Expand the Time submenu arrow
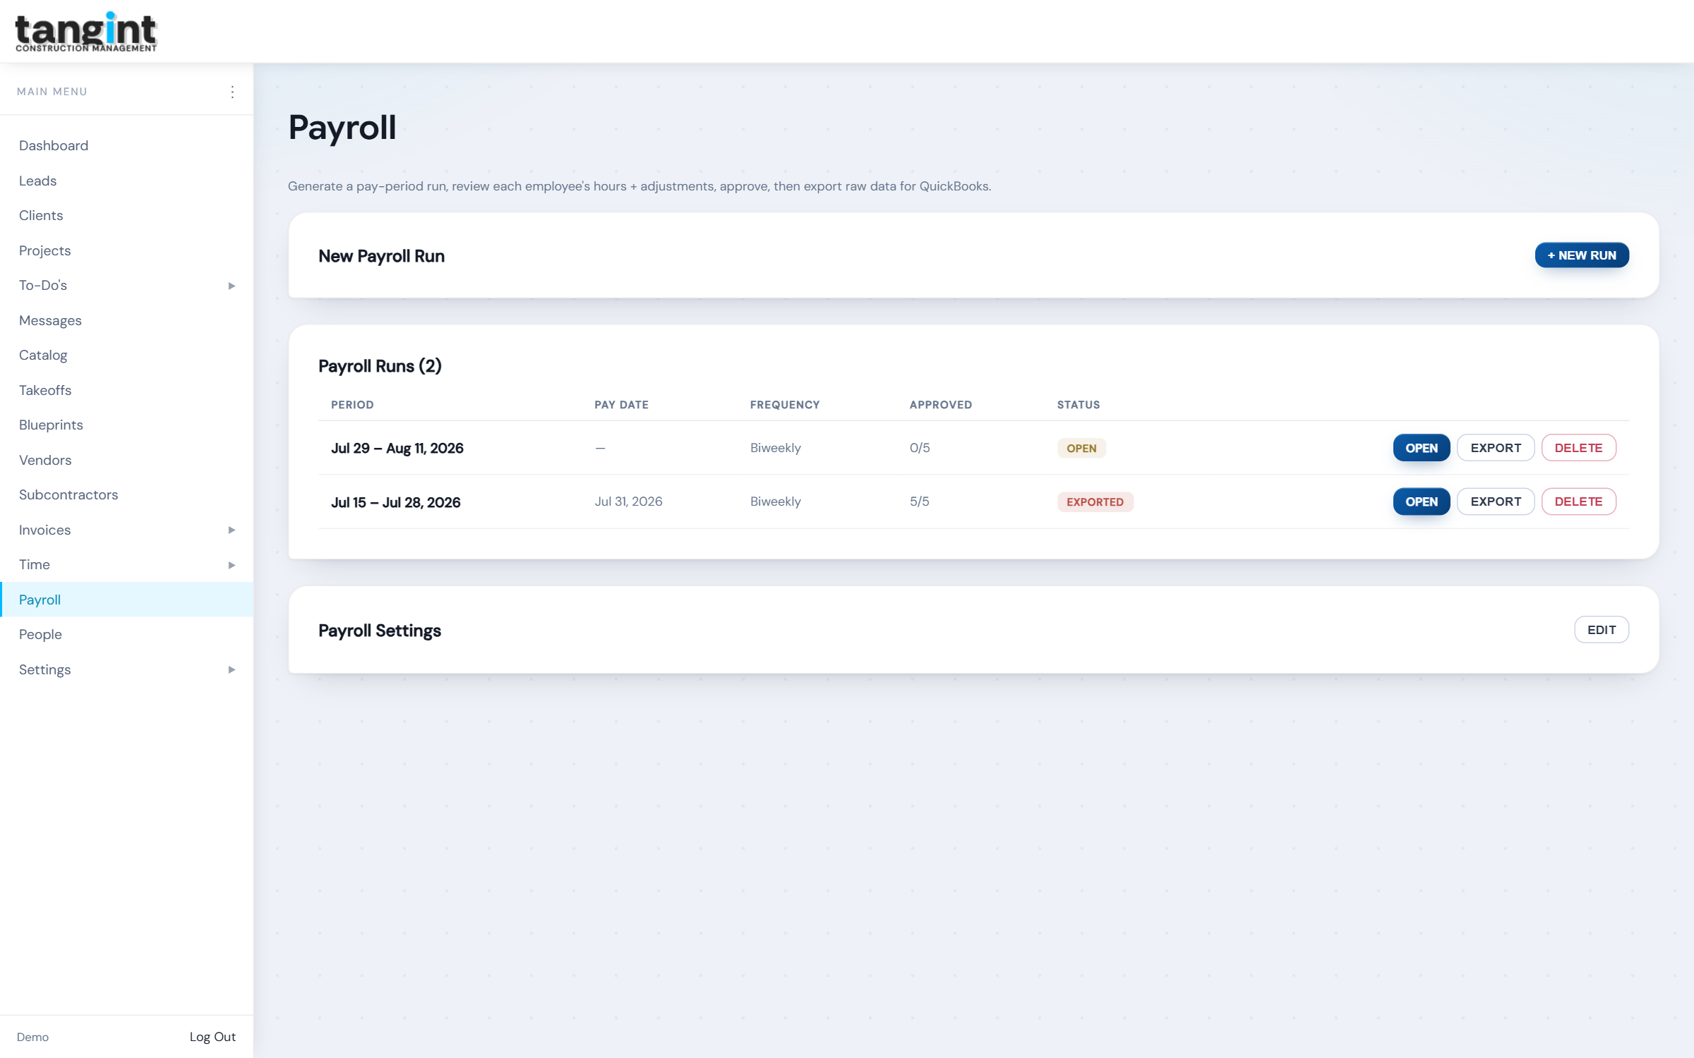 tap(232, 565)
